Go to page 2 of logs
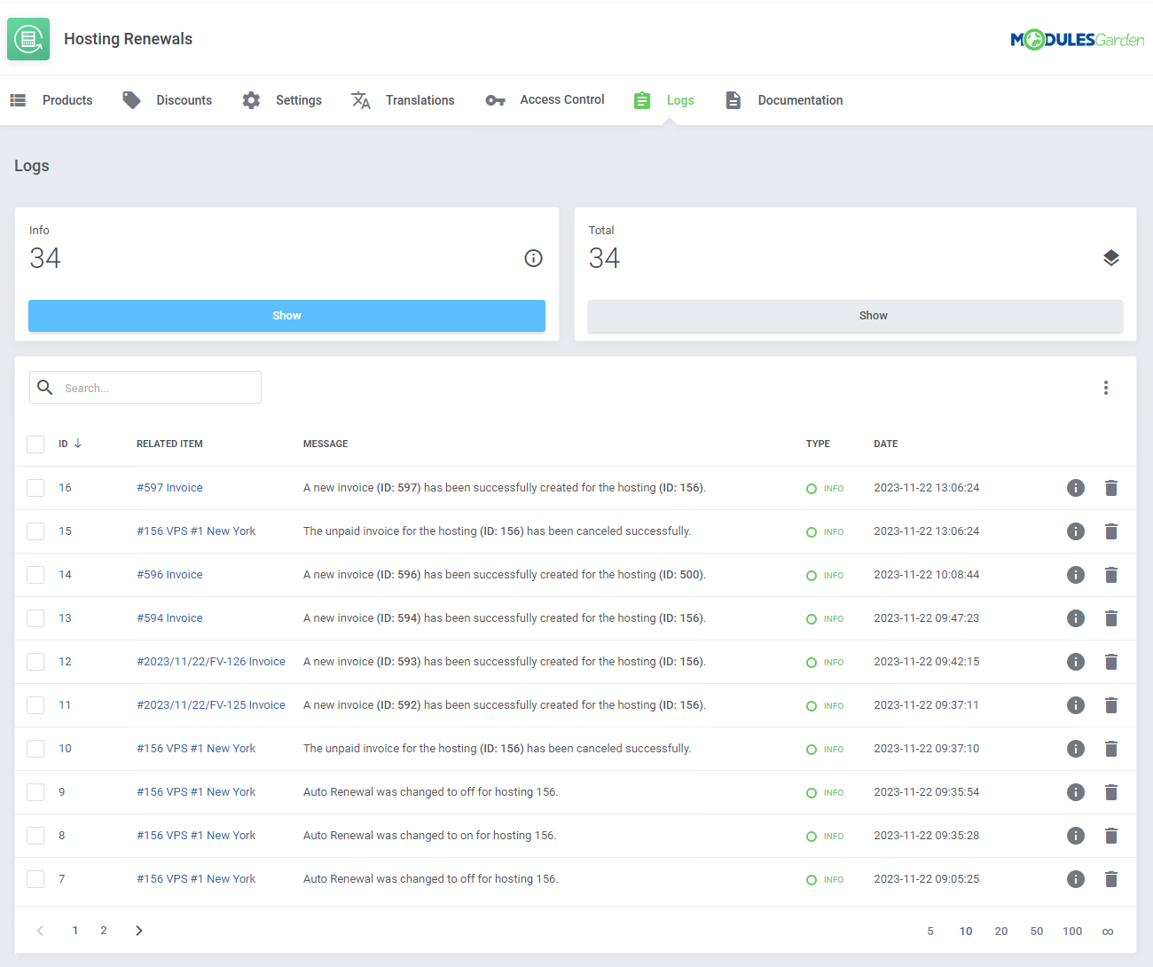The width and height of the screenshot is (1153, 967). (104, 931)
